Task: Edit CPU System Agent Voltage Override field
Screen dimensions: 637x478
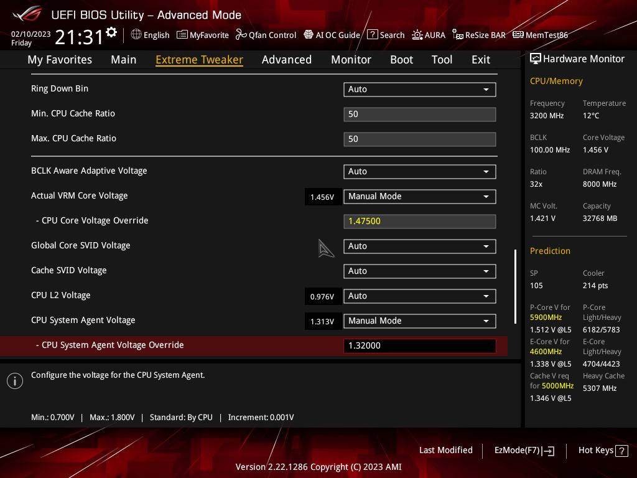Action: point(420,346)
